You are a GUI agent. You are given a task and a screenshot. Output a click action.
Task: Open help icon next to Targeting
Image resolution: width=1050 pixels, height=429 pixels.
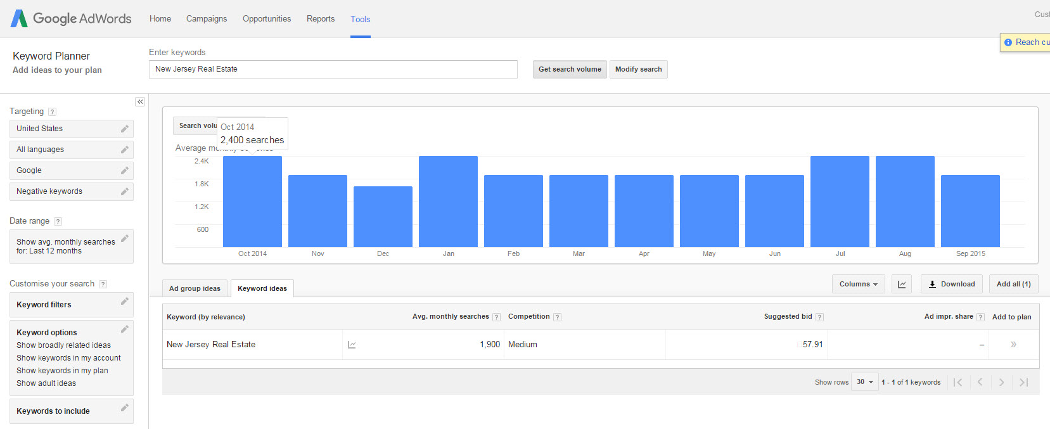(x=53, y=112)
